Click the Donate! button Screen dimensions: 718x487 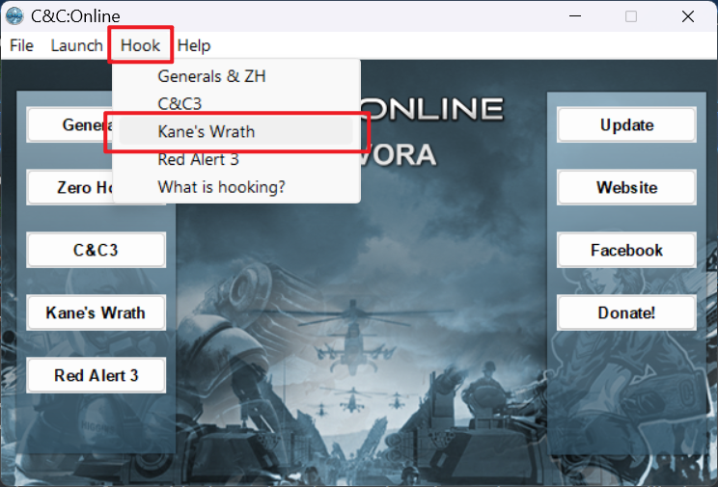coord(626,312)
